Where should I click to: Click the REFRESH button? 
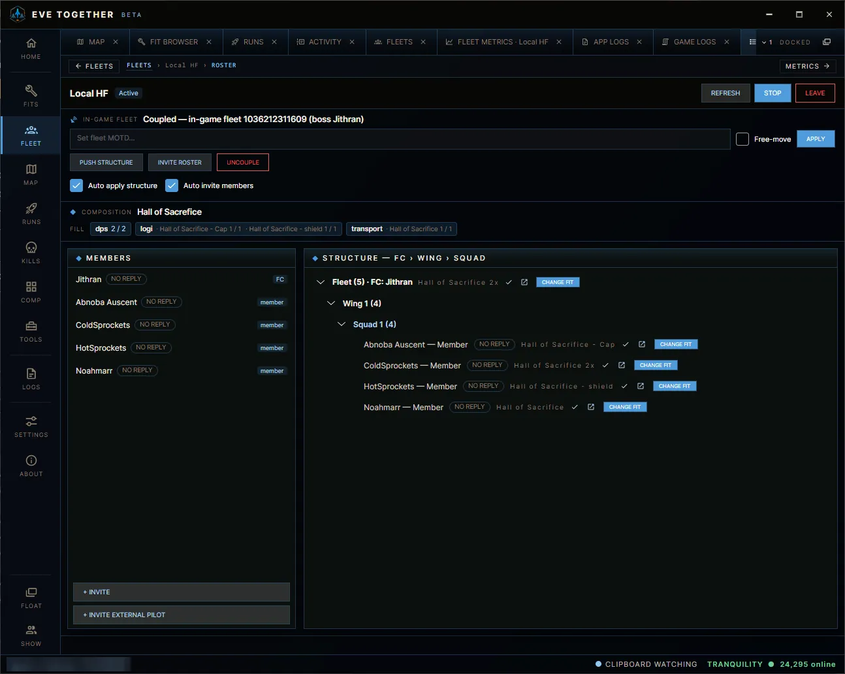tap(725, 93)
